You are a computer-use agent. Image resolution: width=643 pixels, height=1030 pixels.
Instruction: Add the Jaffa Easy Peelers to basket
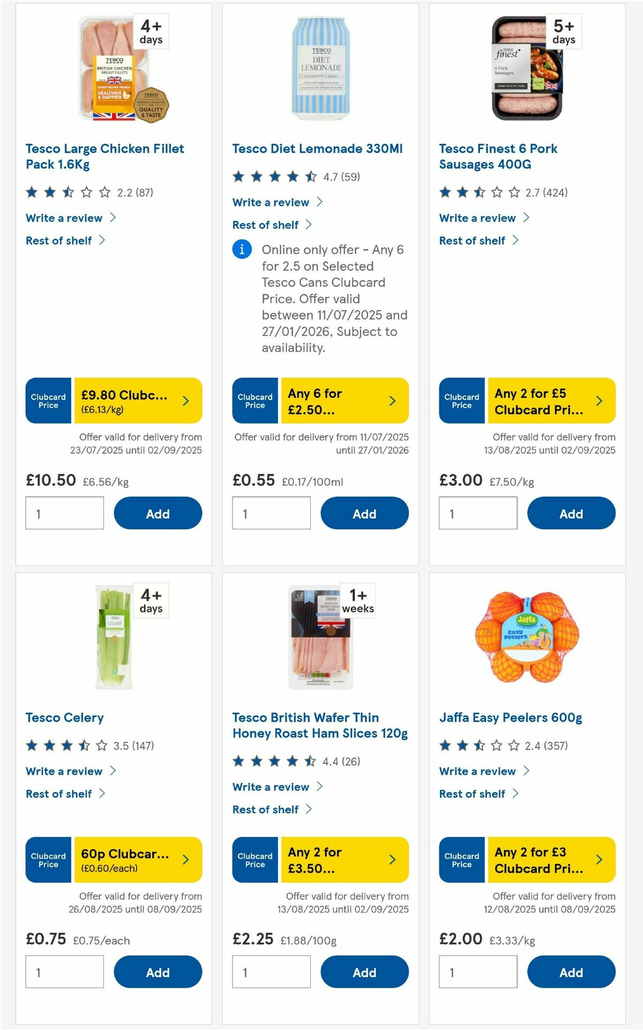pos(571,972)
